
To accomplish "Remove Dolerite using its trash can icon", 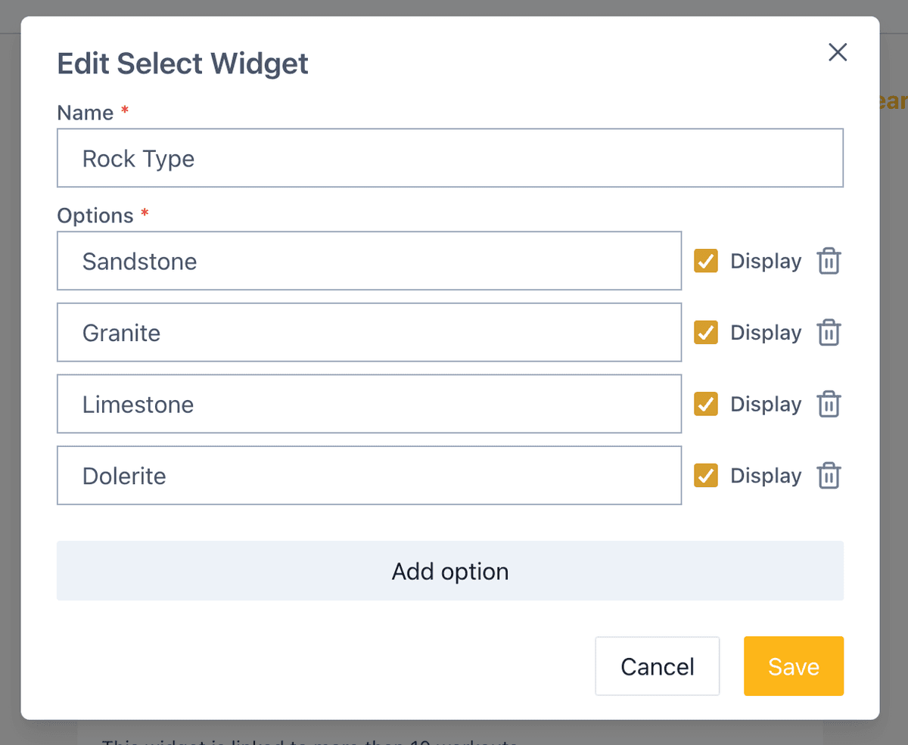I will pos(829,475).
